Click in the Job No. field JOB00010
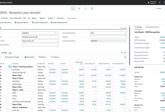This screenshot has height=112, width=165. pyautogui.click(x=38, y=33)
